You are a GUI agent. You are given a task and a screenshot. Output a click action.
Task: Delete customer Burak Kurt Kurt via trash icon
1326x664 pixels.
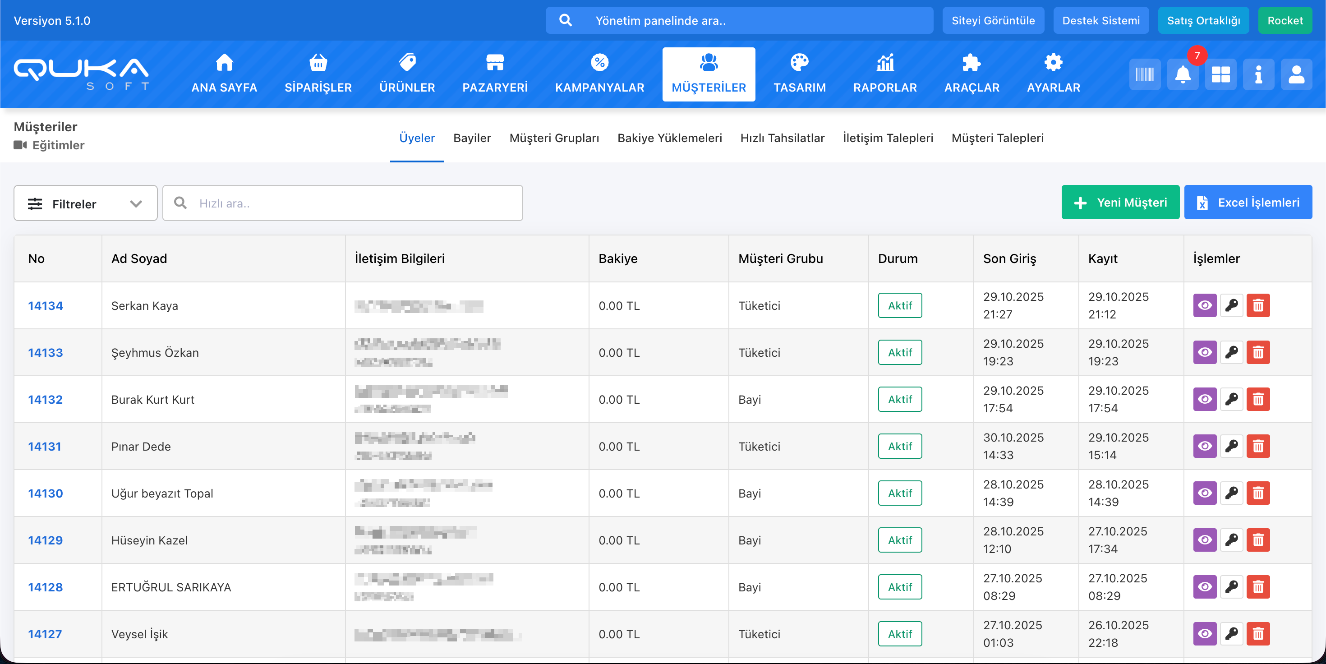point(1258,399)
